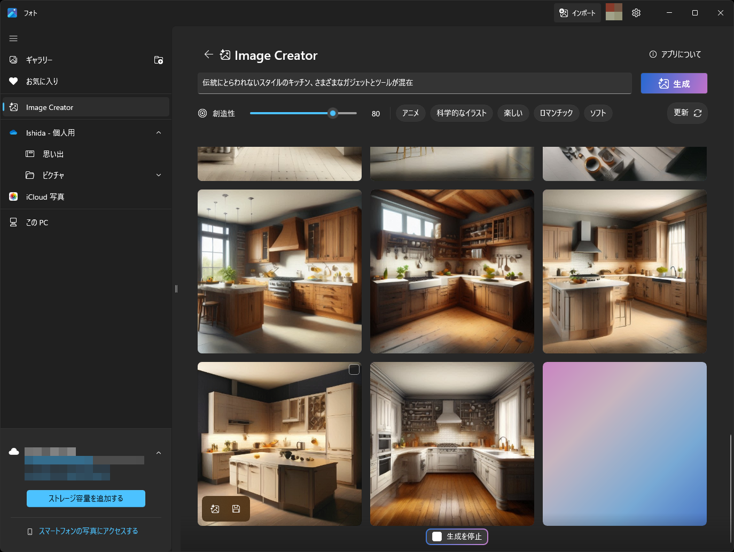Click the add folder icon beside ギャラリー
Screen dimensions: 734x552
point(159,60)
